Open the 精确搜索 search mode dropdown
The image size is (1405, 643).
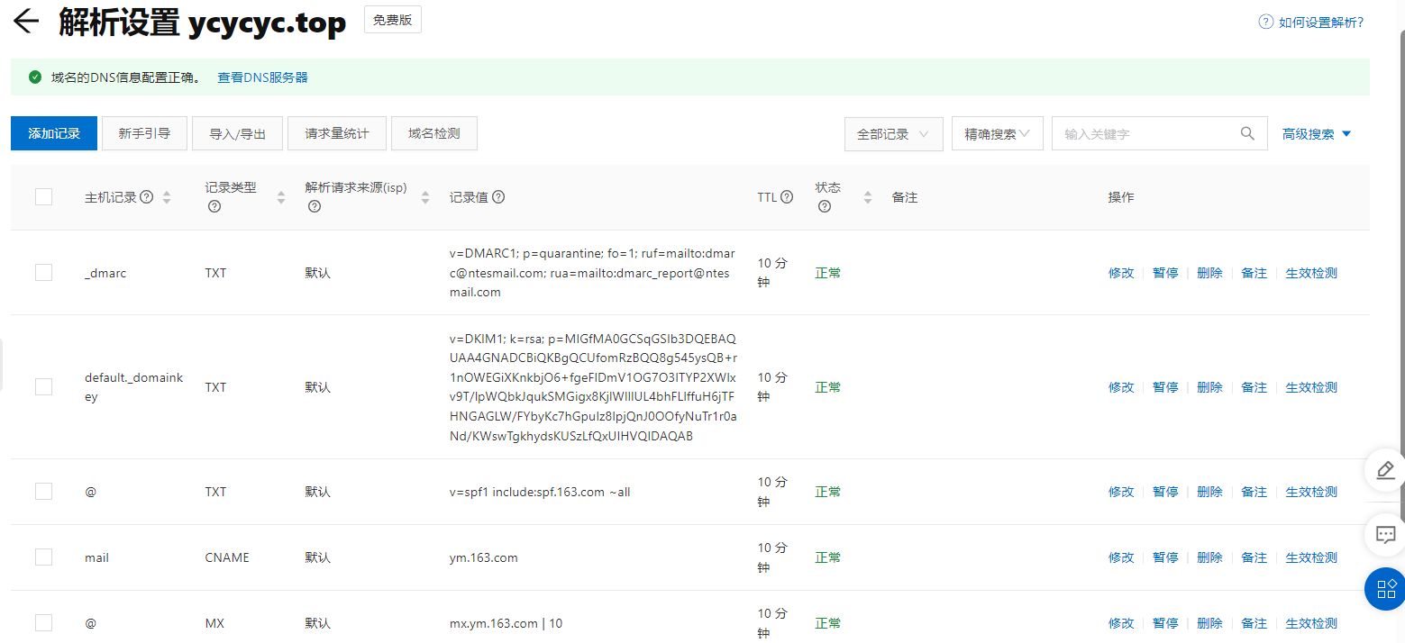click(997, 132)
